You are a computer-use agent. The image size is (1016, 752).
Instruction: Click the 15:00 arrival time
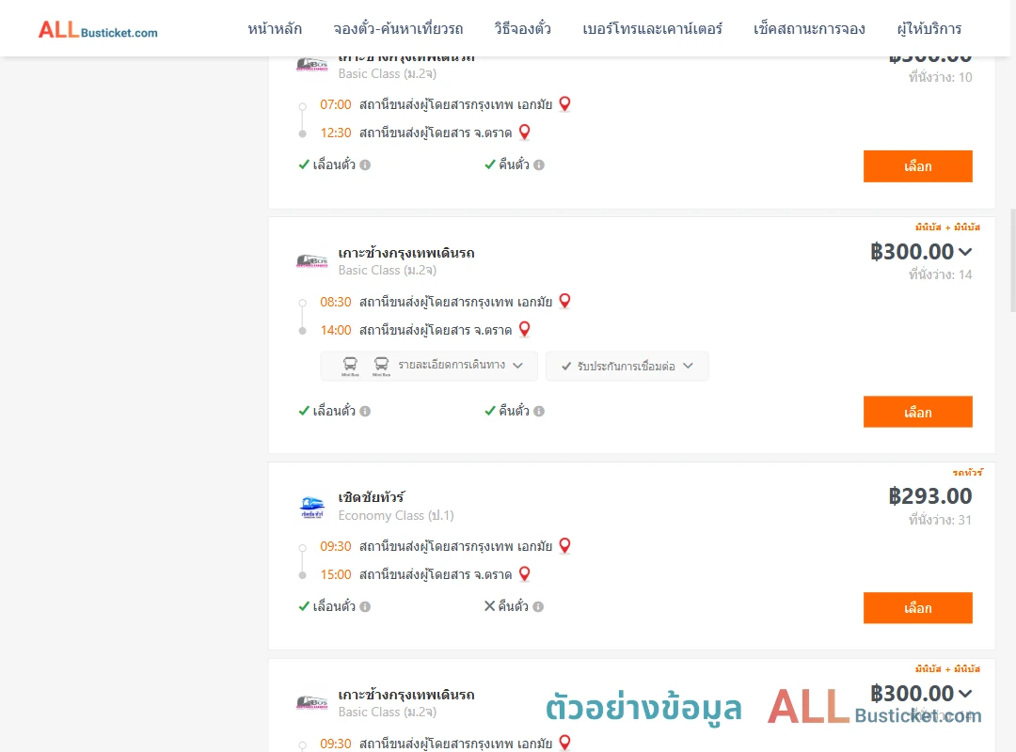336,574
